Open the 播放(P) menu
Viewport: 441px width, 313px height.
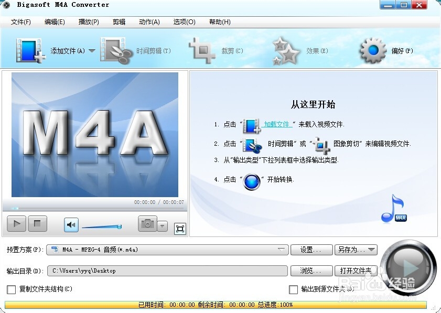pos(89,22)
